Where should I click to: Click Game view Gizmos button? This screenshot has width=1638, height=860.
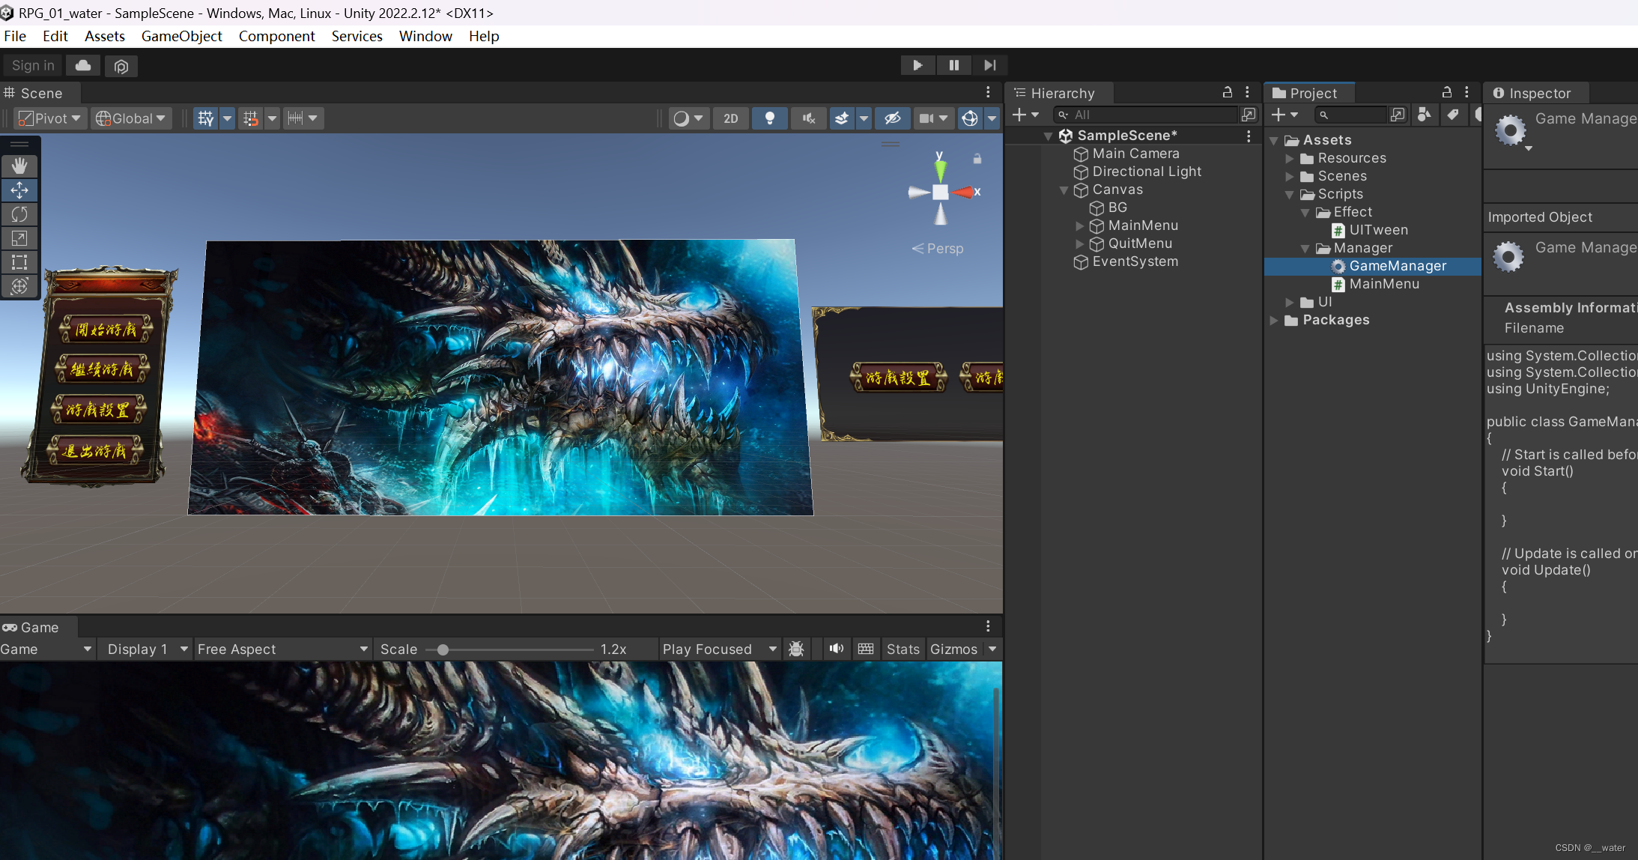tap(953, 649)
